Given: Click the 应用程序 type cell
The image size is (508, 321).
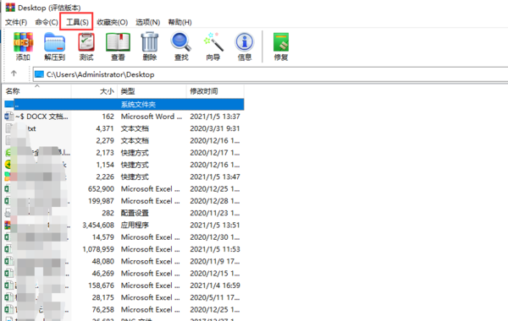Looking at the screenshot, I should 135,225.
